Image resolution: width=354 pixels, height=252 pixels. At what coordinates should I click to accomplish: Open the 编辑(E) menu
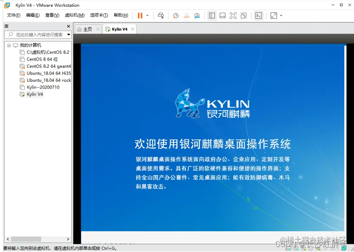click(33, 15)
